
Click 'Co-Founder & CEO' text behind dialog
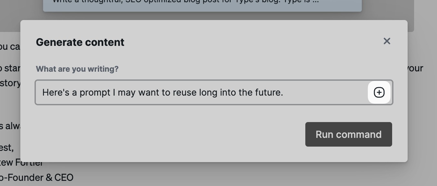[x=36, y=177]
